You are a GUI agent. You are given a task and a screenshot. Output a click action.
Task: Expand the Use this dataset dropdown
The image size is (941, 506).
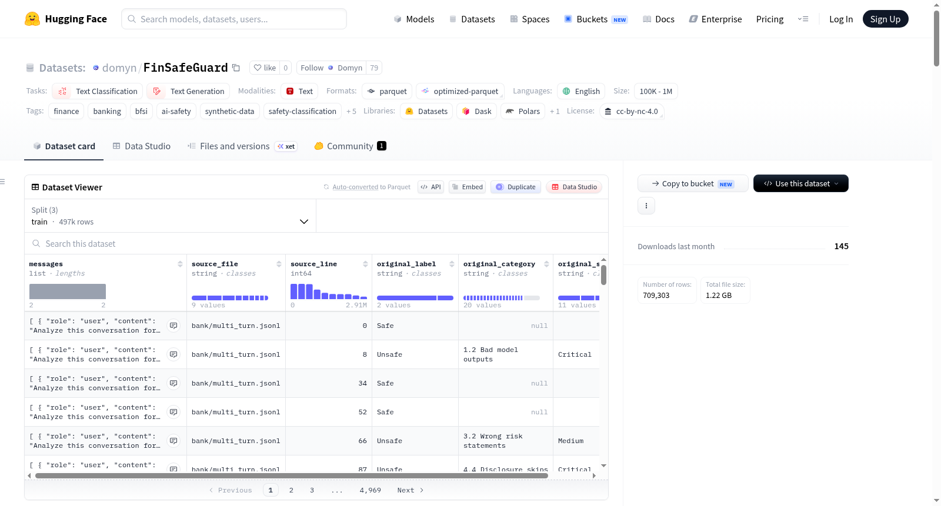click(x=801, y=183)
